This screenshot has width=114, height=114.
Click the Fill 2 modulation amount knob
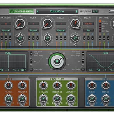pyautogui.click(x=48, y=38)
